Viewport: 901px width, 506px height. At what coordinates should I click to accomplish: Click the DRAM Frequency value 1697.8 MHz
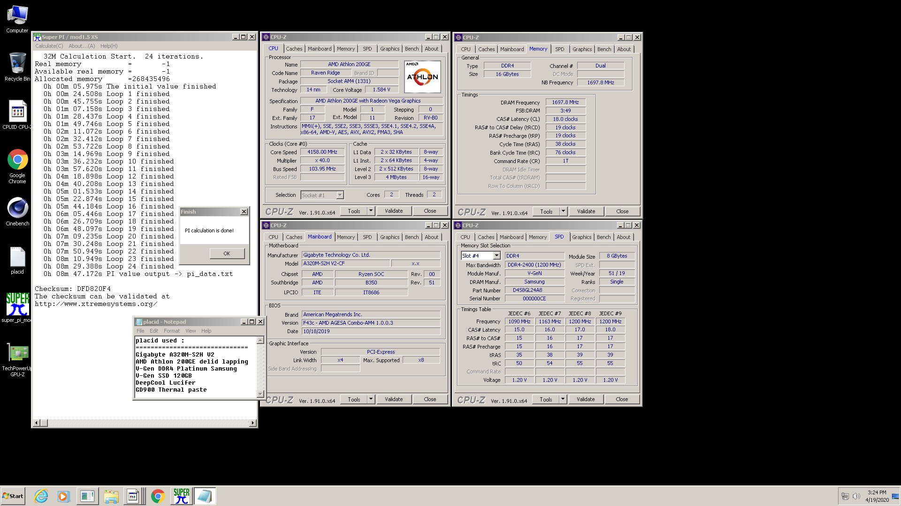pos(565,102)
